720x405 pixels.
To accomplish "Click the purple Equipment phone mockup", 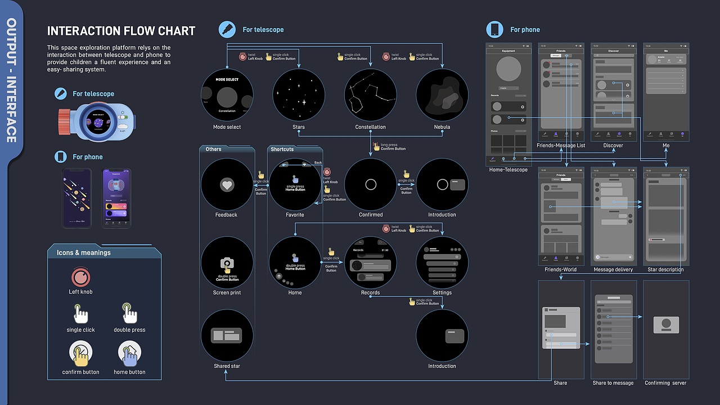I will coord(116,197).
